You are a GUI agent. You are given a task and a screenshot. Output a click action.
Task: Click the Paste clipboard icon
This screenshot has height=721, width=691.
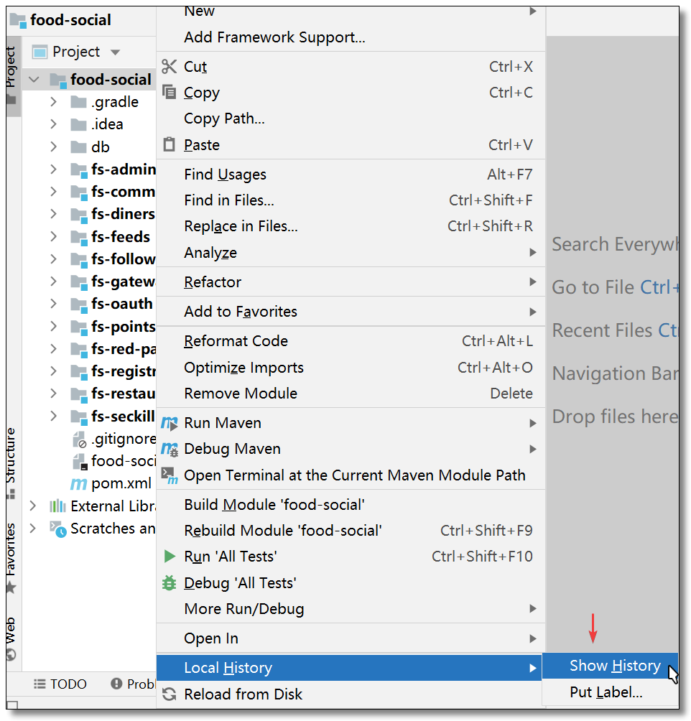[x=170, y=144]
